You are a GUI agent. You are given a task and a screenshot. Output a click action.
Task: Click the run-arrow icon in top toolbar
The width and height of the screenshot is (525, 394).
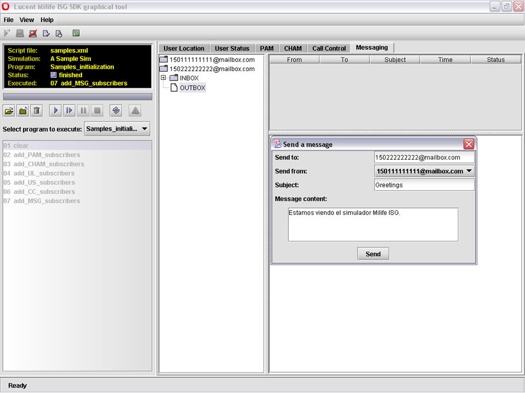click(7, 33)
